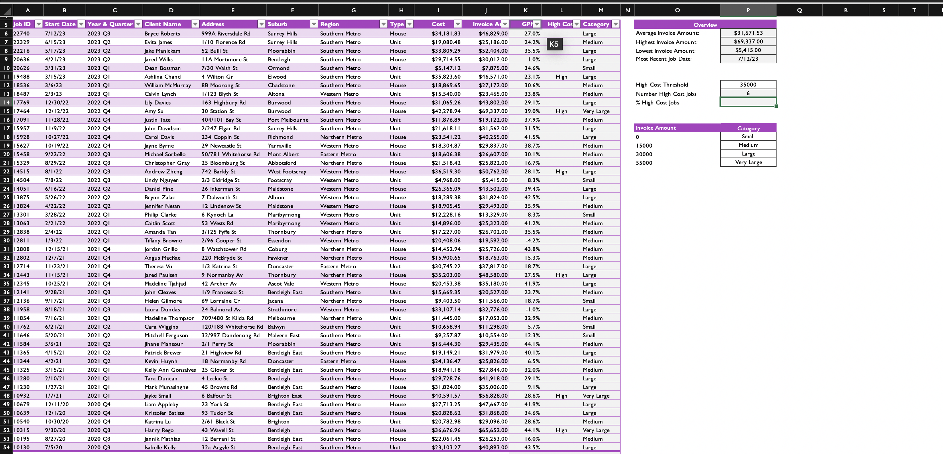The height and width of the screenshot is (454, 943).
Task: Open the Year & Quarter filter dropdown
Action: click(x=138, y=24)
